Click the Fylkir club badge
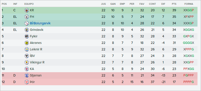This screenshot has width=201, height=91. 27,36
